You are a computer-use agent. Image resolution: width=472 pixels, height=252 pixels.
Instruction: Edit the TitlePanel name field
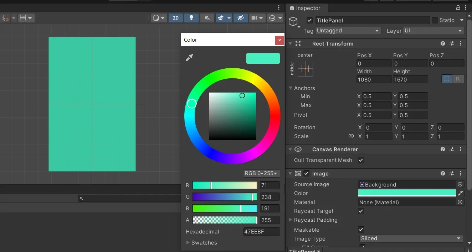(372, 21)
